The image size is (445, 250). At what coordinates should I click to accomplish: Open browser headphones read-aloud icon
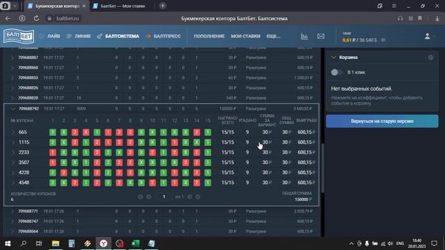400,19
